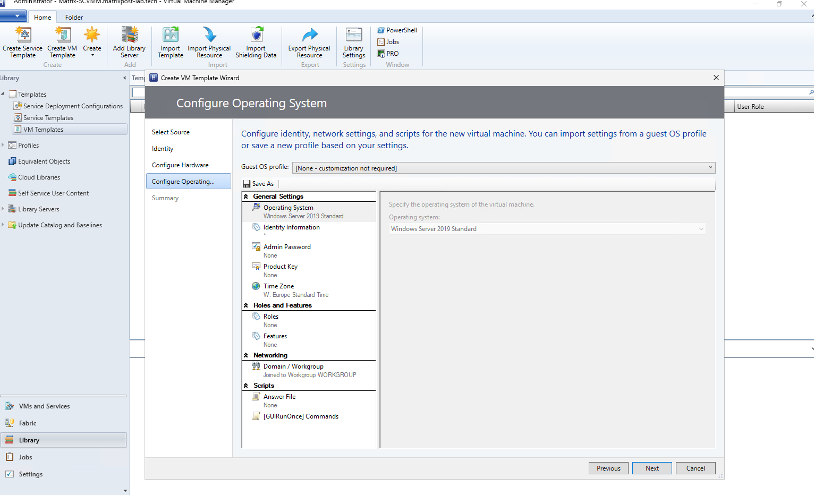Open the VMs and Services workspace

click(63, 406)
